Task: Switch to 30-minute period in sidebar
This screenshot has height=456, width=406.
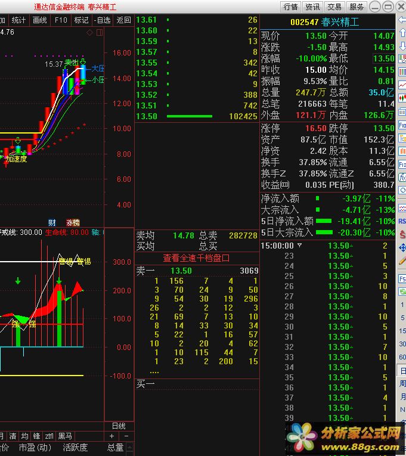Action: [402, 344]
